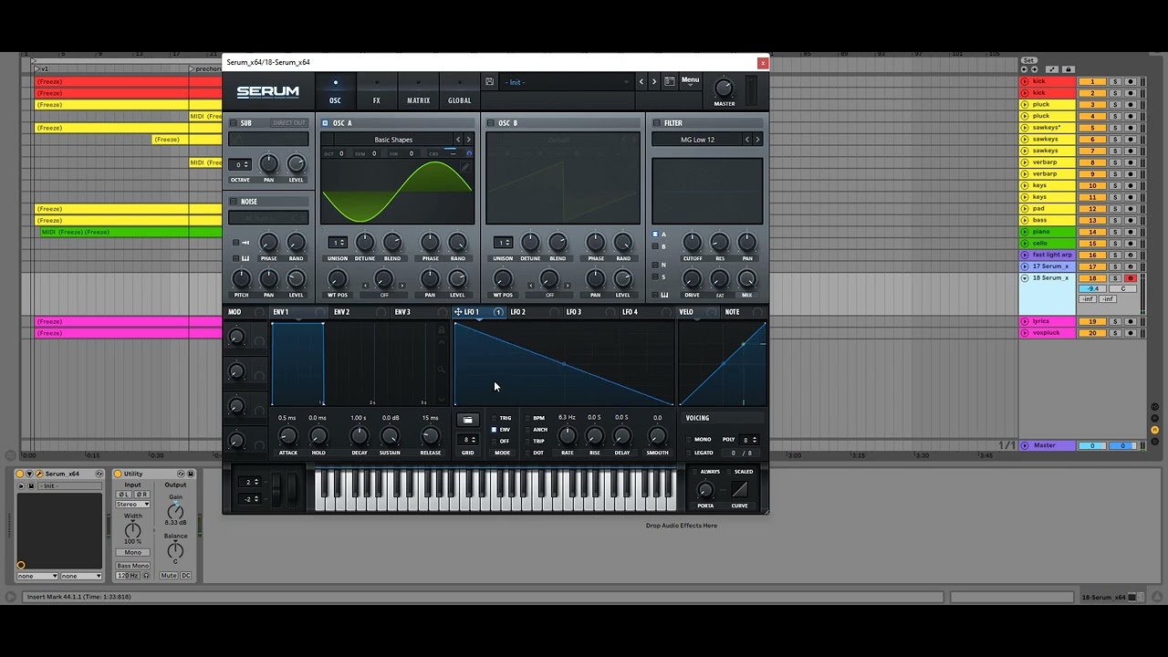Click the LFO Rate knob
Viewport: 1168px width, 657px height.
567,436
